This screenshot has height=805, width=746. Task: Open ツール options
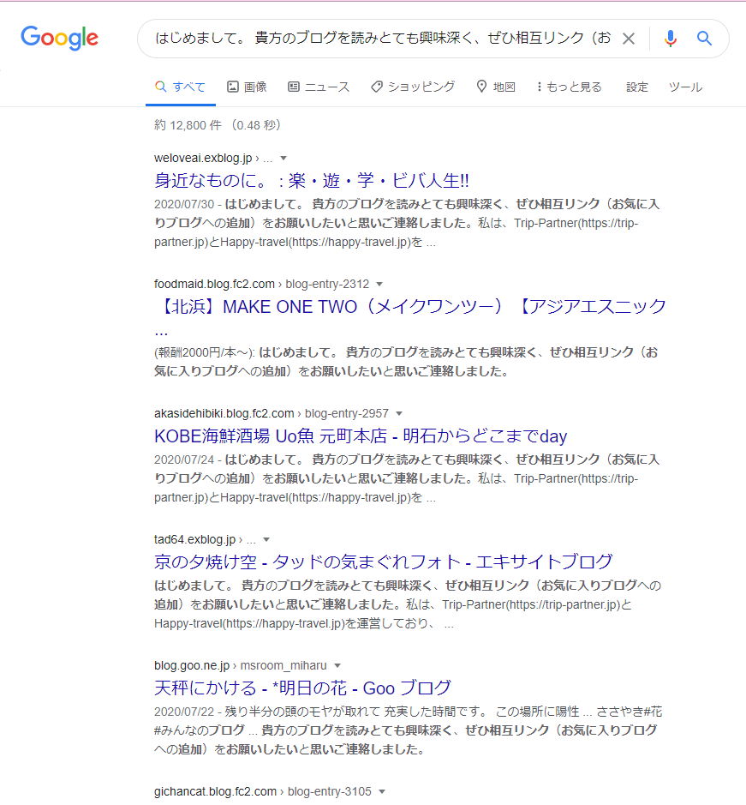685,87
